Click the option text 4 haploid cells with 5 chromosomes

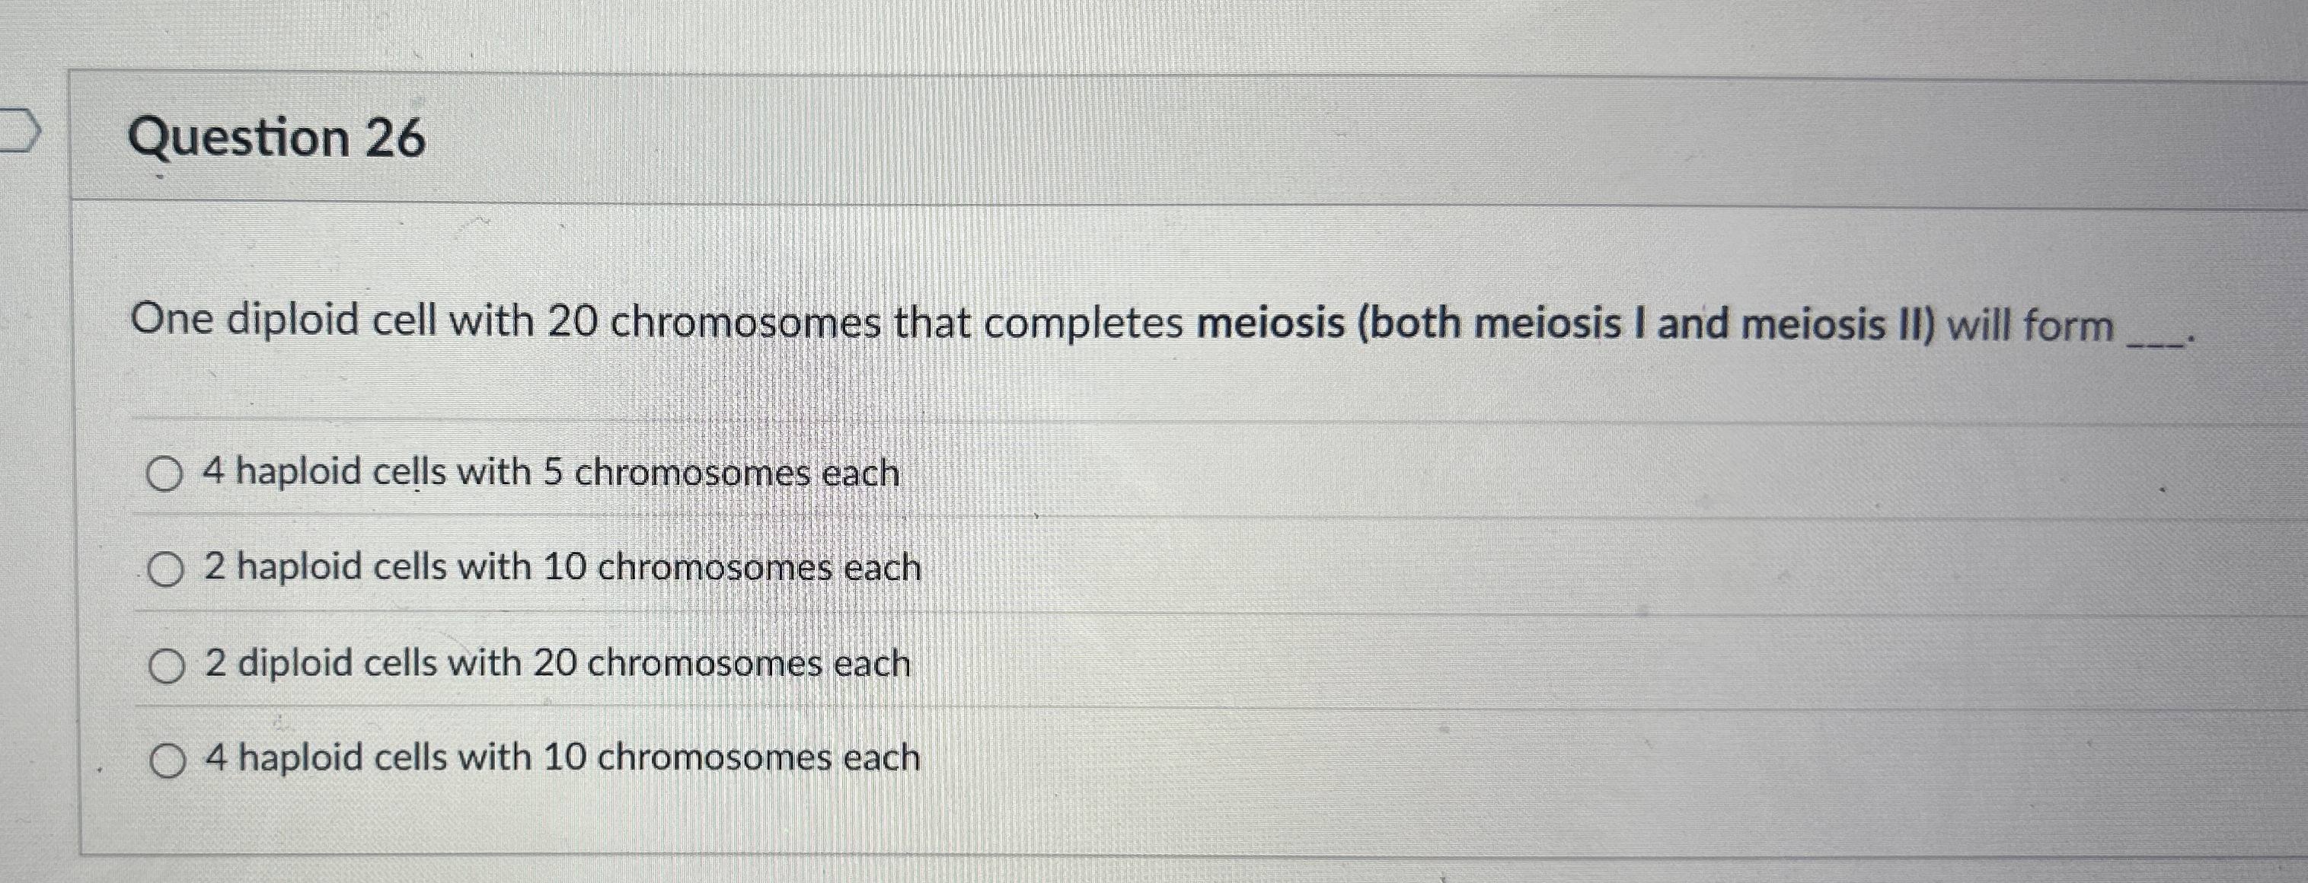click(550, 472)
